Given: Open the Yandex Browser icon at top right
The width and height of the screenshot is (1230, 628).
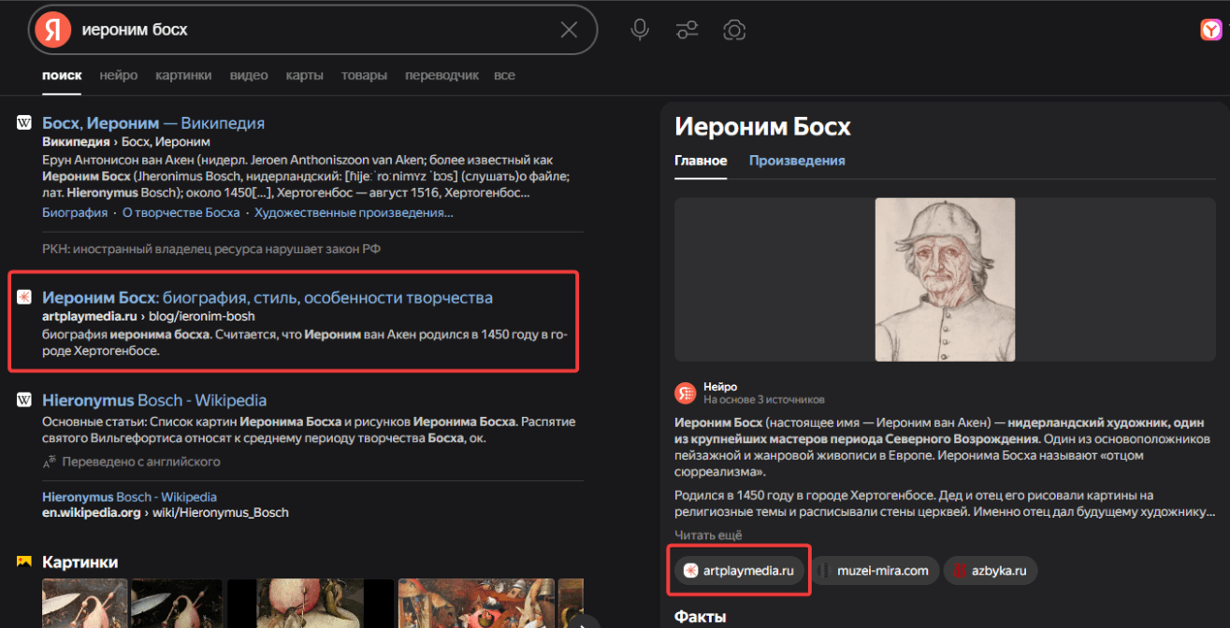Looking at the screenshot, I should (x=1211, y=30).
